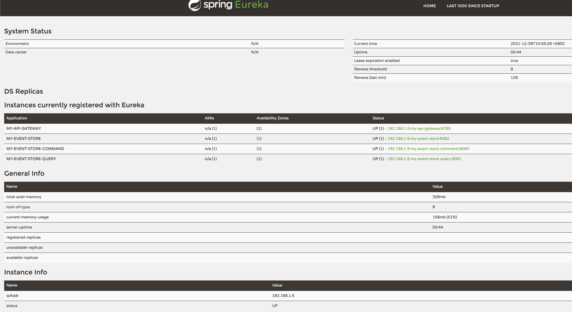Viewport: 572px width, 312px height.
Task: Click the Availability Zones column header
Action: (272, 118)
